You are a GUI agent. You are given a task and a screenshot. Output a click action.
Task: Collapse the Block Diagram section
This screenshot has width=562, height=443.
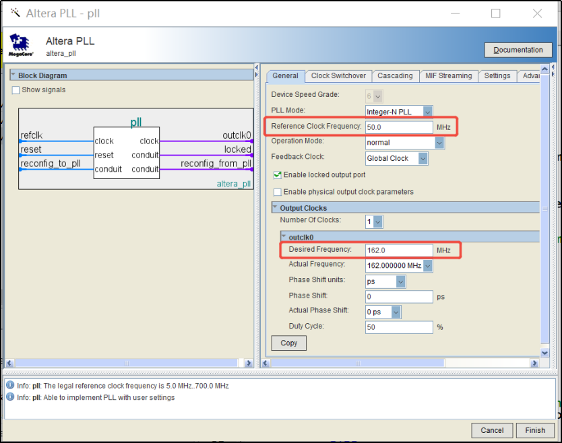point(13,75)
